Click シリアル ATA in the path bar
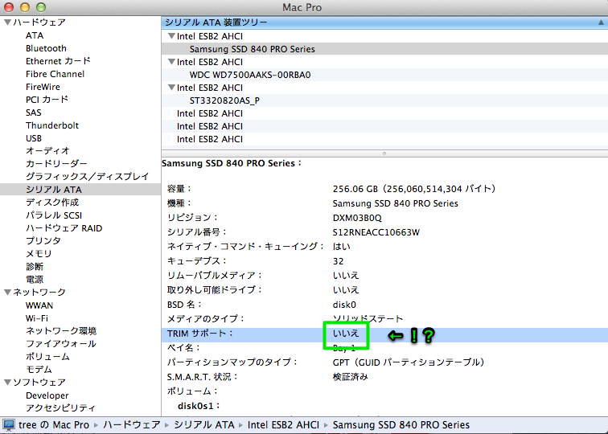The height and width of the screenshot is (434, 608). point(204,424)
